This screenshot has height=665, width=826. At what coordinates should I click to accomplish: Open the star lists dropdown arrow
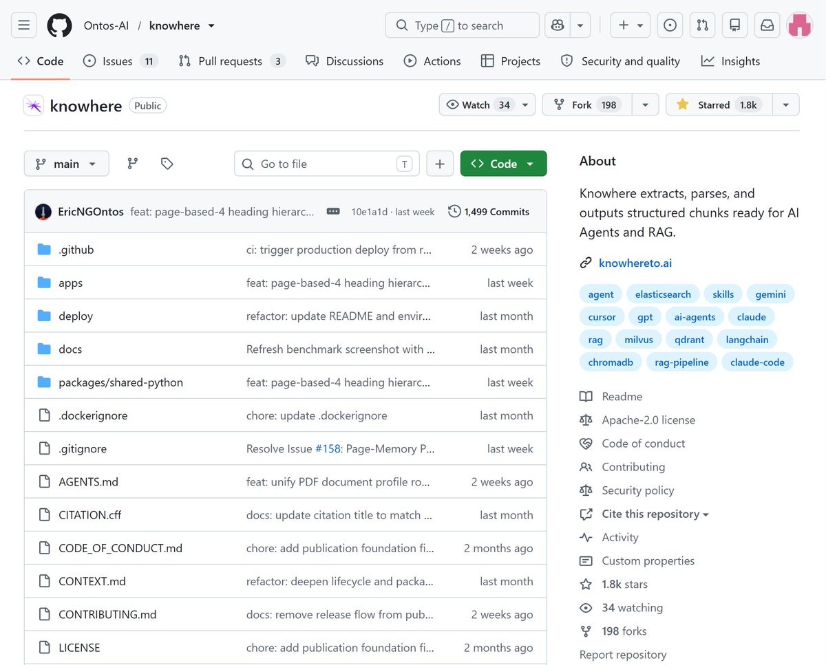click(x=786, y=105)
